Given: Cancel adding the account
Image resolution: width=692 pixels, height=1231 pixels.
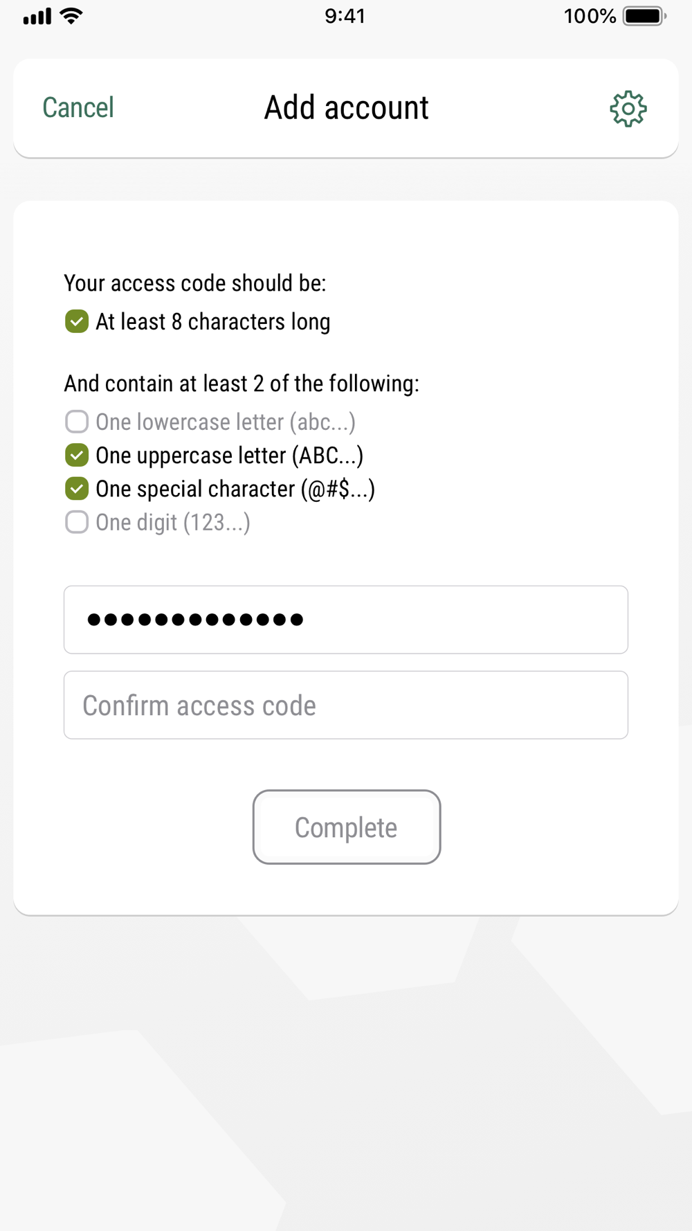Looking at the screenshot, I should (x=78, y=108).
